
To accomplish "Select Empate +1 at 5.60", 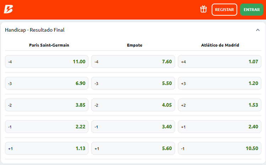I will [133, 148].
